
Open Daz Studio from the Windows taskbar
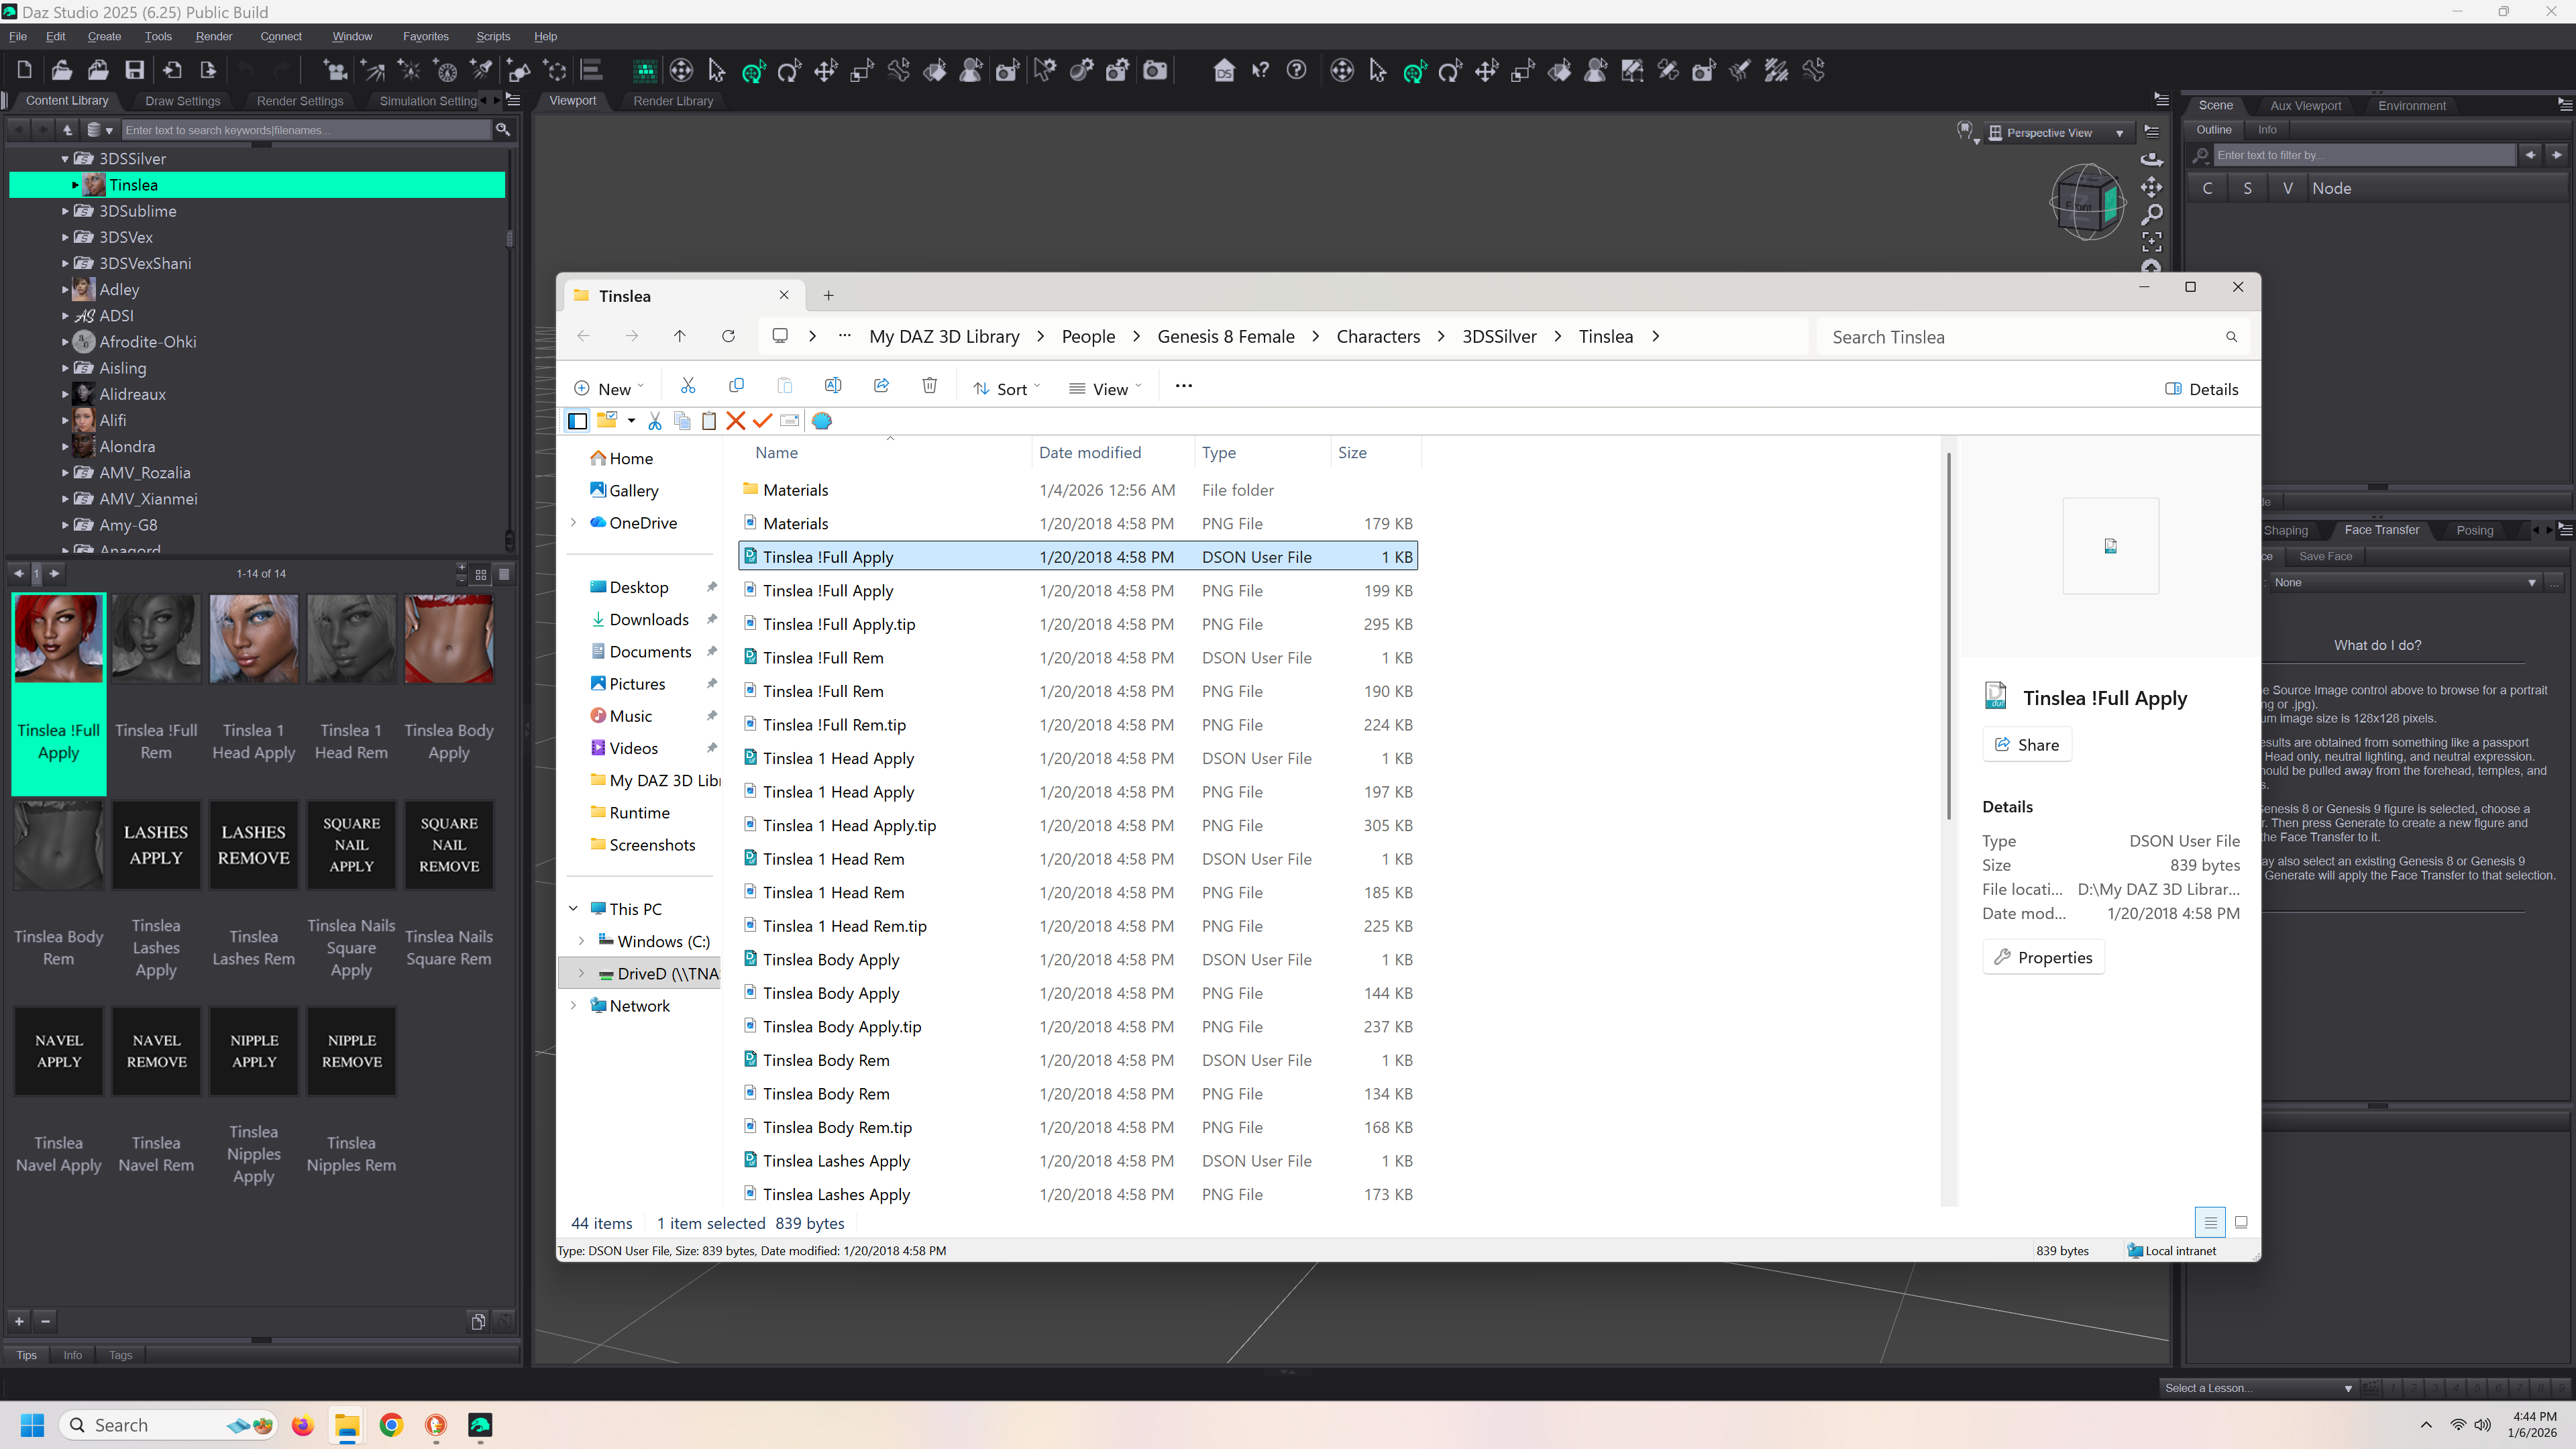point(480,1425)
